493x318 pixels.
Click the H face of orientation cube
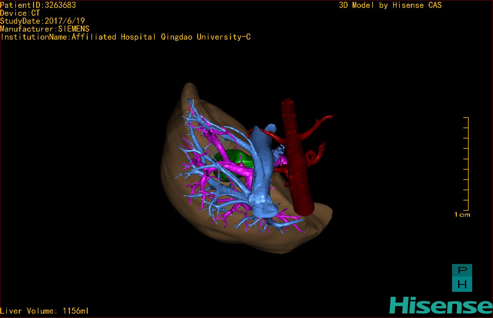coord(462,284)
